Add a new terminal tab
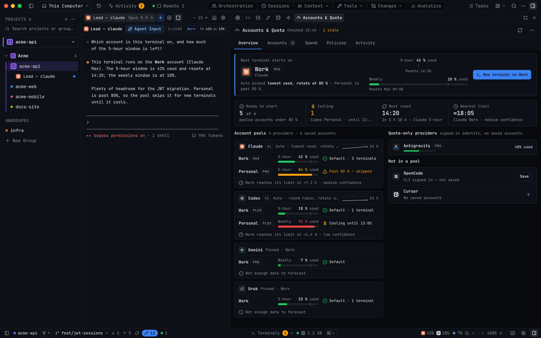Screen dimensions: 541x338 pyautogui.click(x=161, y=18)
